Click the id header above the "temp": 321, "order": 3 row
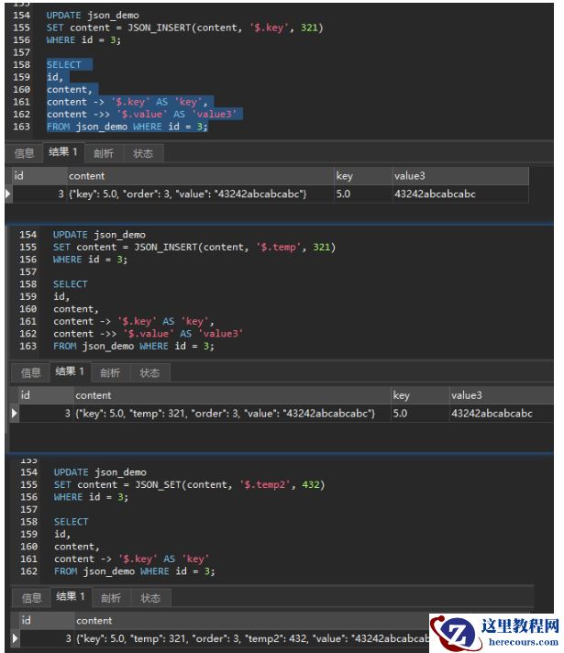564x653 pixels. [x=46, y=395]
